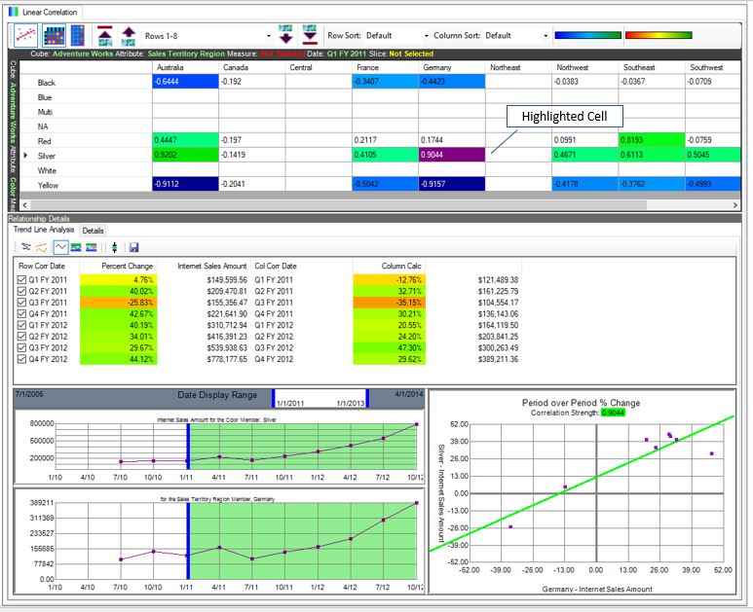
Task: Click the Percent Change column header
Action: (x=128, y=266)
